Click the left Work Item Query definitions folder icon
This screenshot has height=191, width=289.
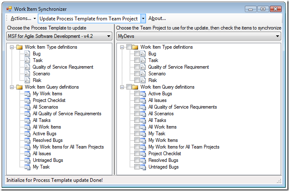click(20, 87)
